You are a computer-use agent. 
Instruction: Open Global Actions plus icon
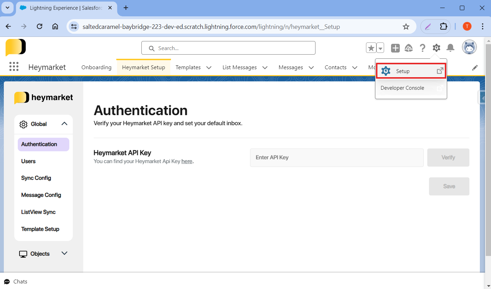click(395, 48)
